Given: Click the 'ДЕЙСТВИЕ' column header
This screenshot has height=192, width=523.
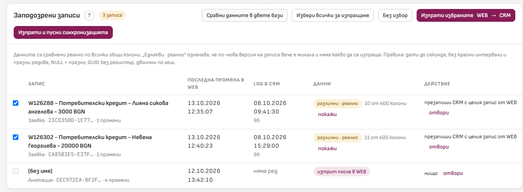Looking at the screenshot, I should [x=437, y=84].
